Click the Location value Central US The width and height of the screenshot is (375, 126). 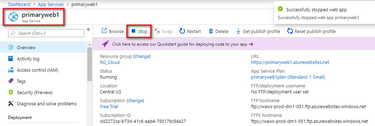[111, 92]
